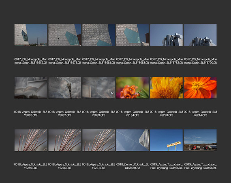Click filename label Y6244.CR2
This screenshot has height=183, width=231.
click(x=200, y=113)
